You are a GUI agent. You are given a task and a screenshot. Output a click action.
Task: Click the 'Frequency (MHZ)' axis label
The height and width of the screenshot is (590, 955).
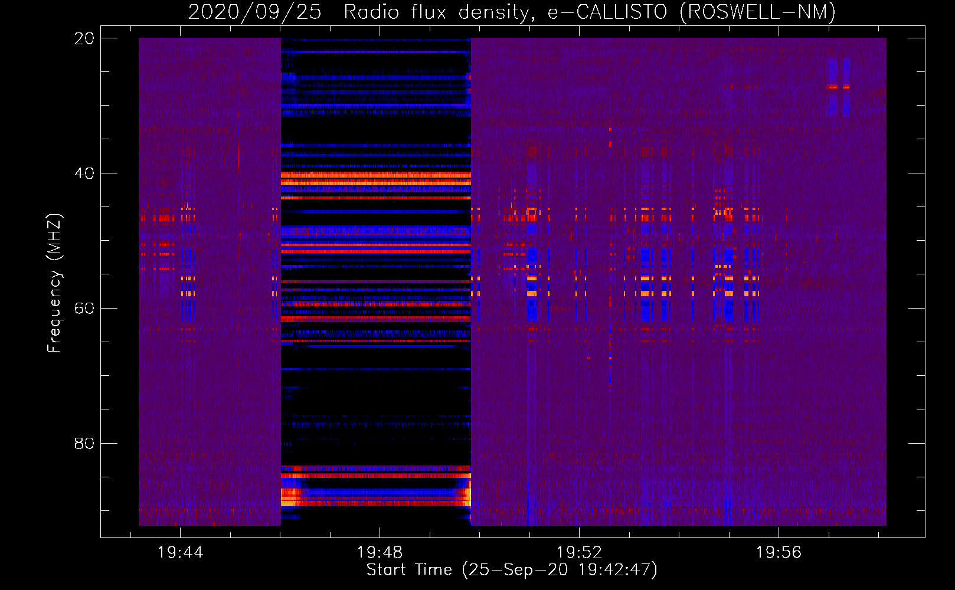(x=54, y=283)
